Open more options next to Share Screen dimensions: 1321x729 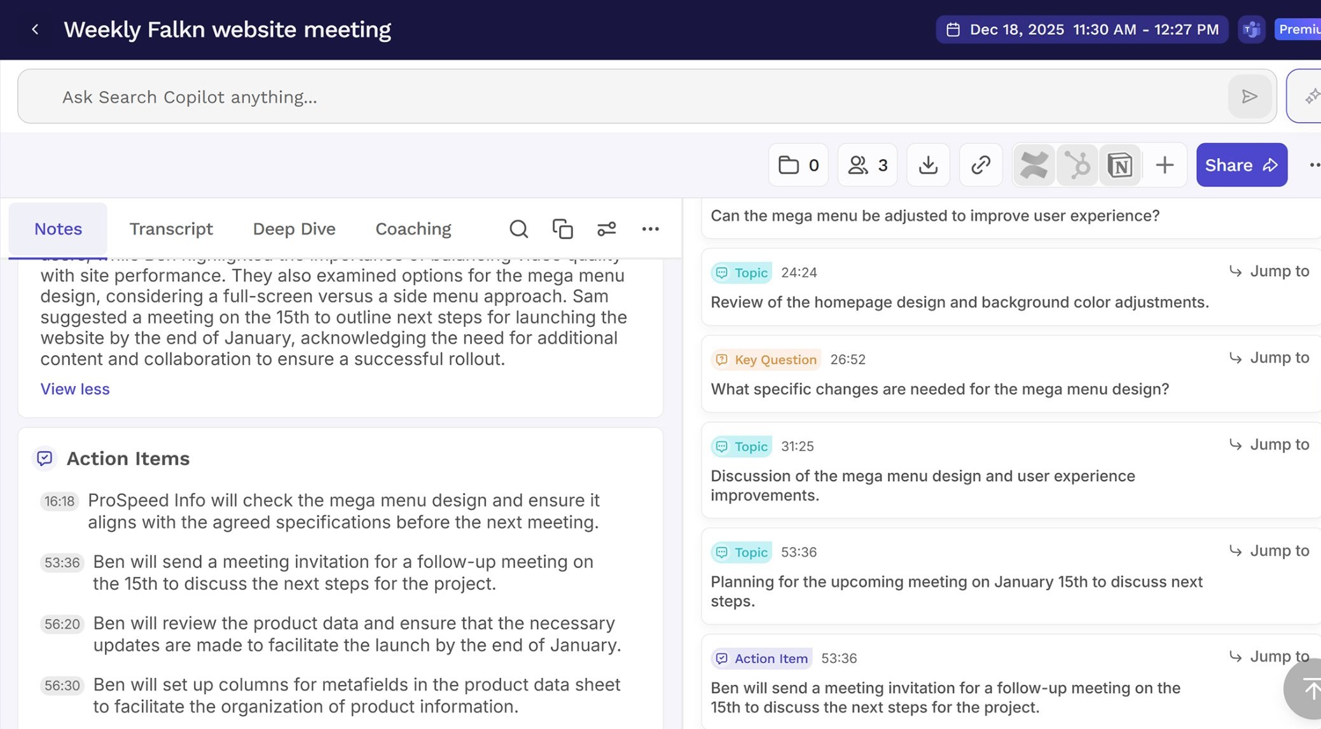point(1314,165)
